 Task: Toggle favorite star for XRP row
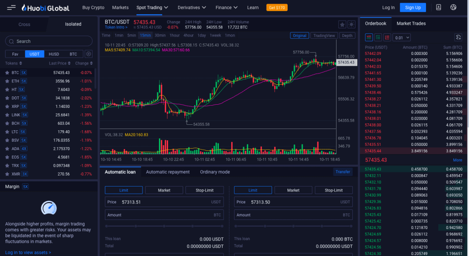[x=7, y=107]
